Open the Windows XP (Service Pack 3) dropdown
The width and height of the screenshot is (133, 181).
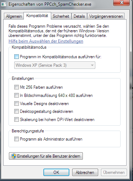pos(55,65)
